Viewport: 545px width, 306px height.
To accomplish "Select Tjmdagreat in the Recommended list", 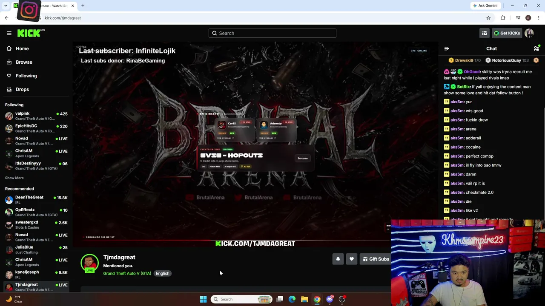I will tap(36, 287).
